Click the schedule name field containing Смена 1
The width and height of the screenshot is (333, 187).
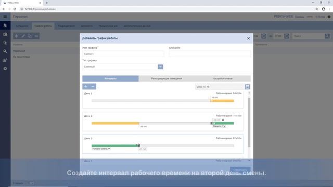123,54
